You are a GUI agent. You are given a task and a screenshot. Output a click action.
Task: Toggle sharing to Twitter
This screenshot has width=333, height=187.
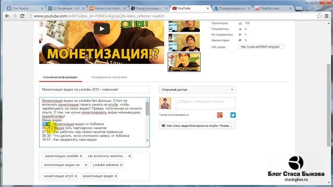(233, 115)
